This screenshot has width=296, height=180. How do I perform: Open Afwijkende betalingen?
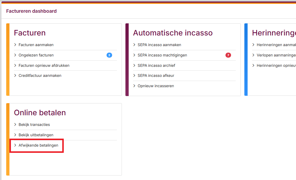[x=38, y=145]
